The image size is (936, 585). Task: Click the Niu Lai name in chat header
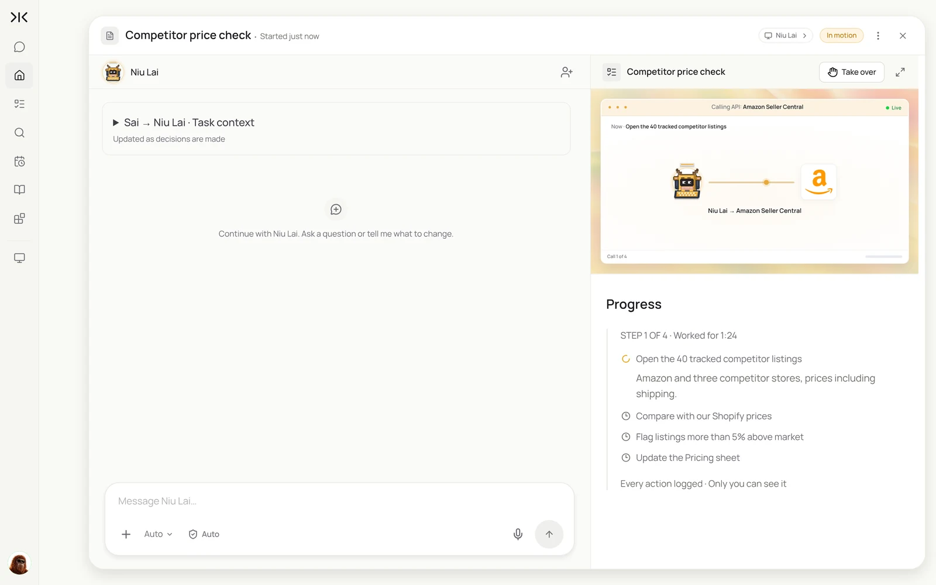tap(144, 72)
